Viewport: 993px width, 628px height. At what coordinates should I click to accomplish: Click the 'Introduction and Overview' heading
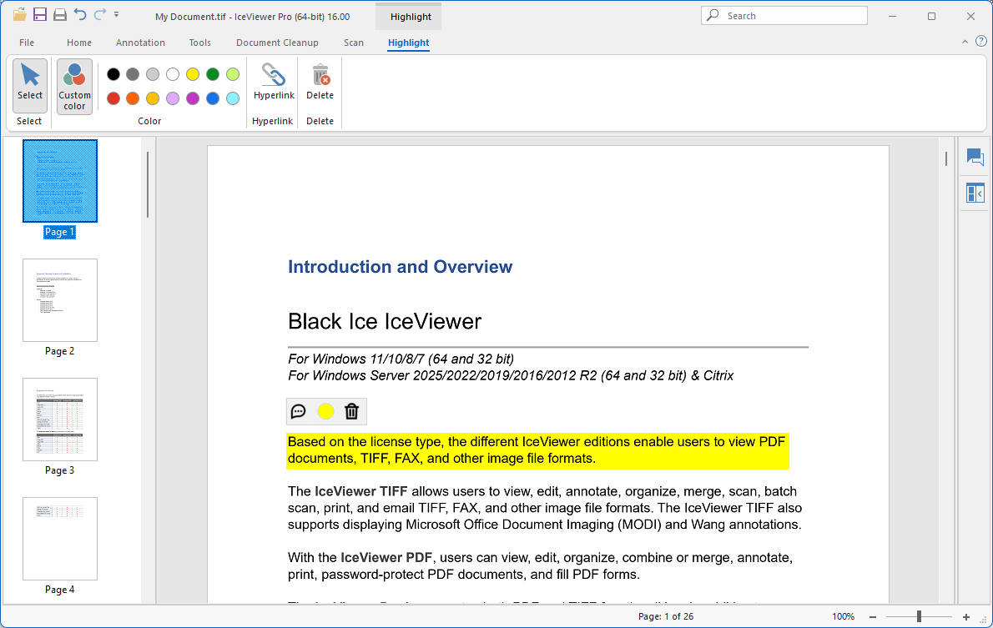pos(401,267)
